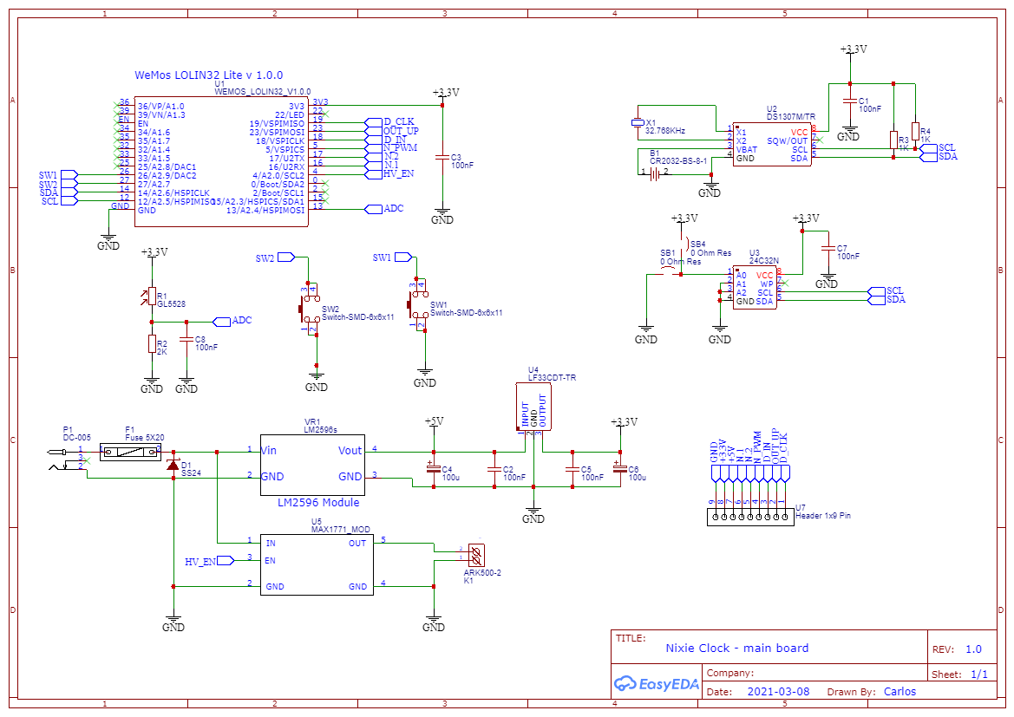Click the REV value '1.0'
The image size is (1014, 717).
click(973, 649)
